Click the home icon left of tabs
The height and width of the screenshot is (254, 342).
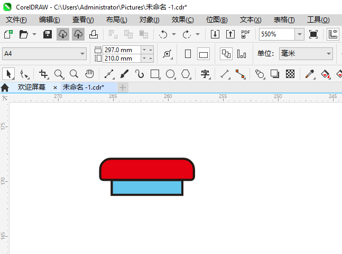5,87
